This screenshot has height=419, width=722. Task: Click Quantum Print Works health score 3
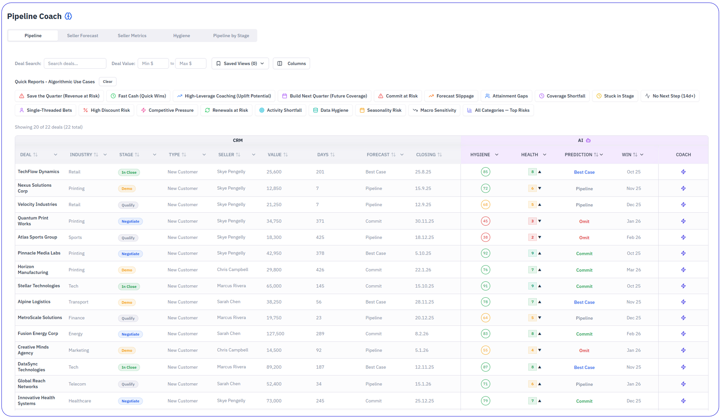point(532,221)
